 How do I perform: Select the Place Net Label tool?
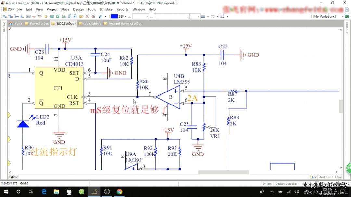[x=28, y=16]
